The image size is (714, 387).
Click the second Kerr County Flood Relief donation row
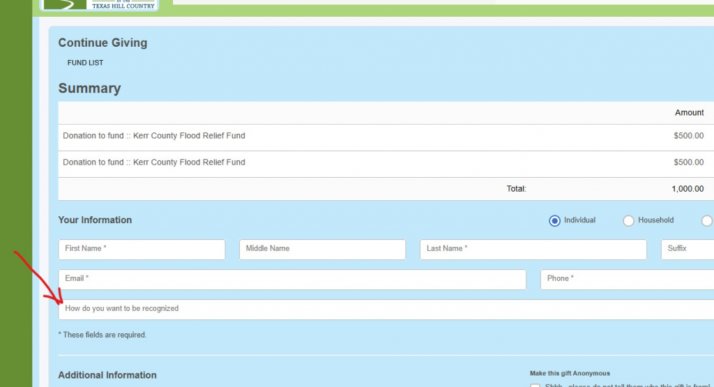[154, 162]
